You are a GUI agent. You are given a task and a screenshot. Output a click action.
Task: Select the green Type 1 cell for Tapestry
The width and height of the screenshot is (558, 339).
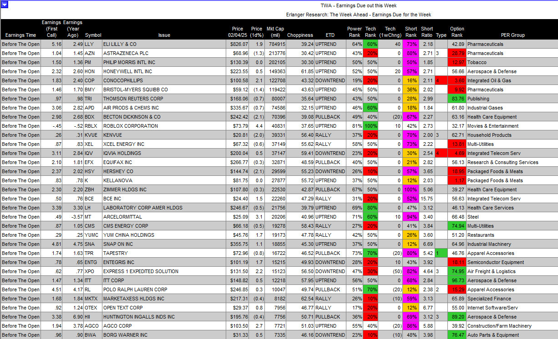tap(441, 253)
